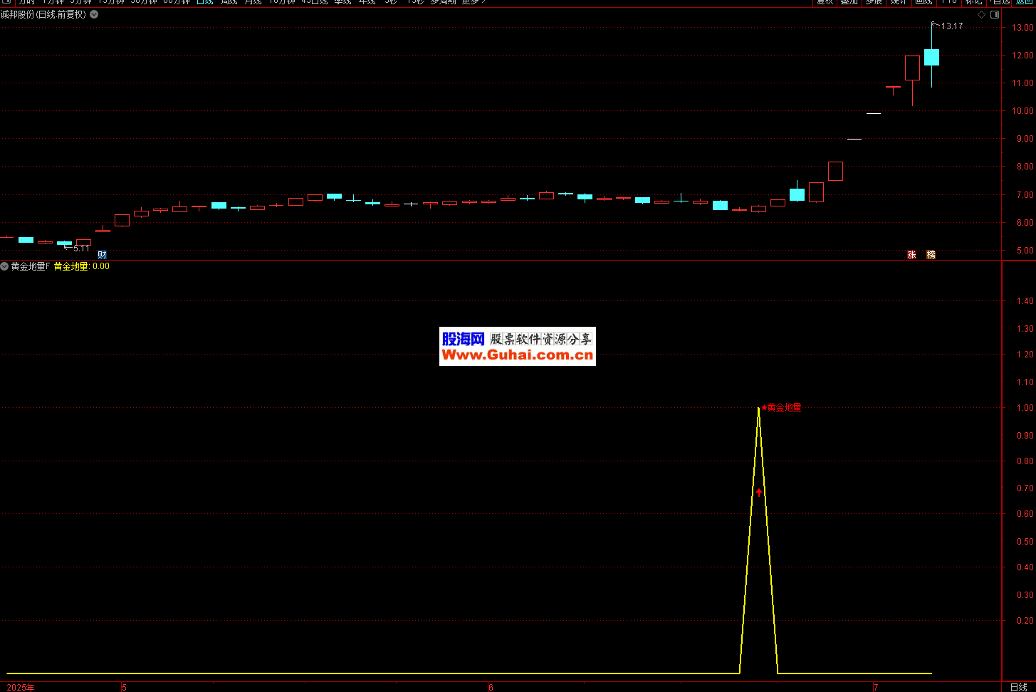
Task: Click the red up-arrow signal inside the spike
Action: point(759,492)
